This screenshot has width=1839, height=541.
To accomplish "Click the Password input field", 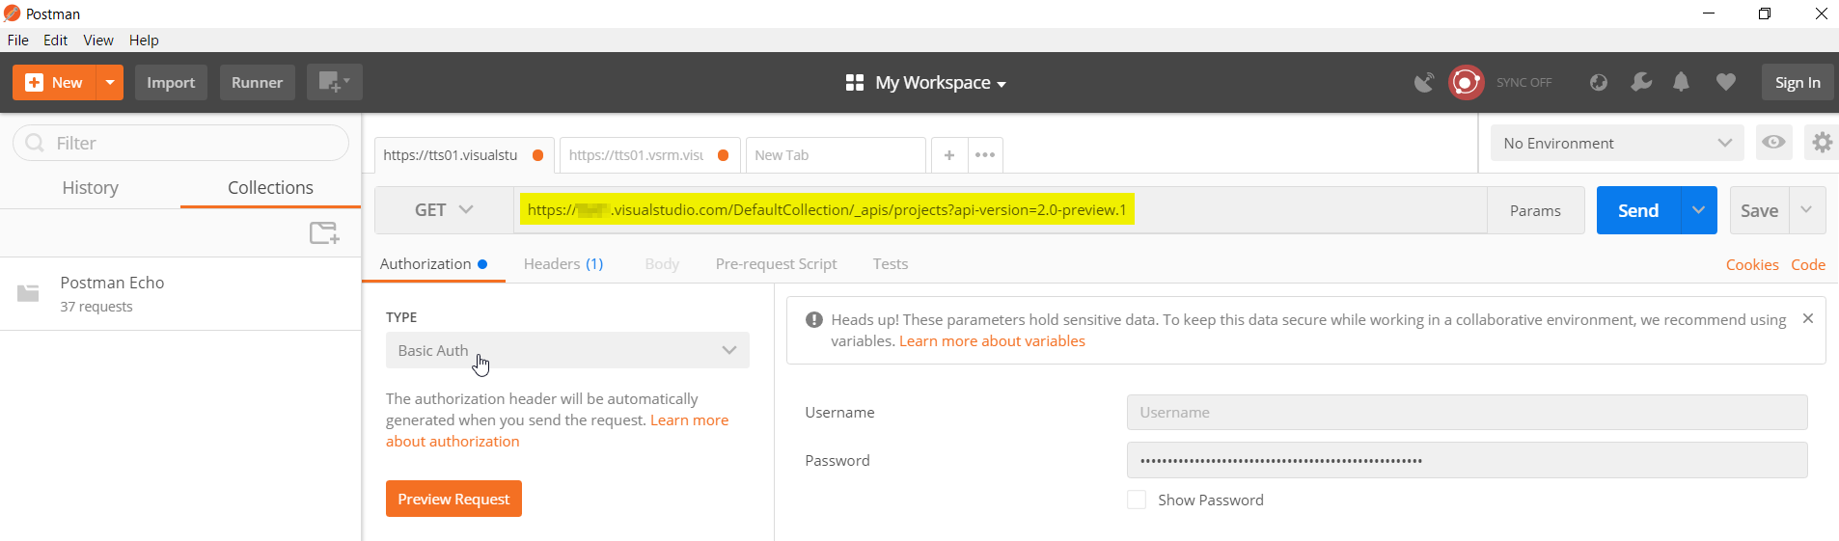I will (x=1467, y=460).
